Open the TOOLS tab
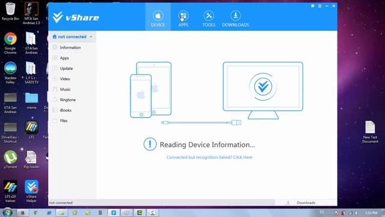 click(209, 19)
